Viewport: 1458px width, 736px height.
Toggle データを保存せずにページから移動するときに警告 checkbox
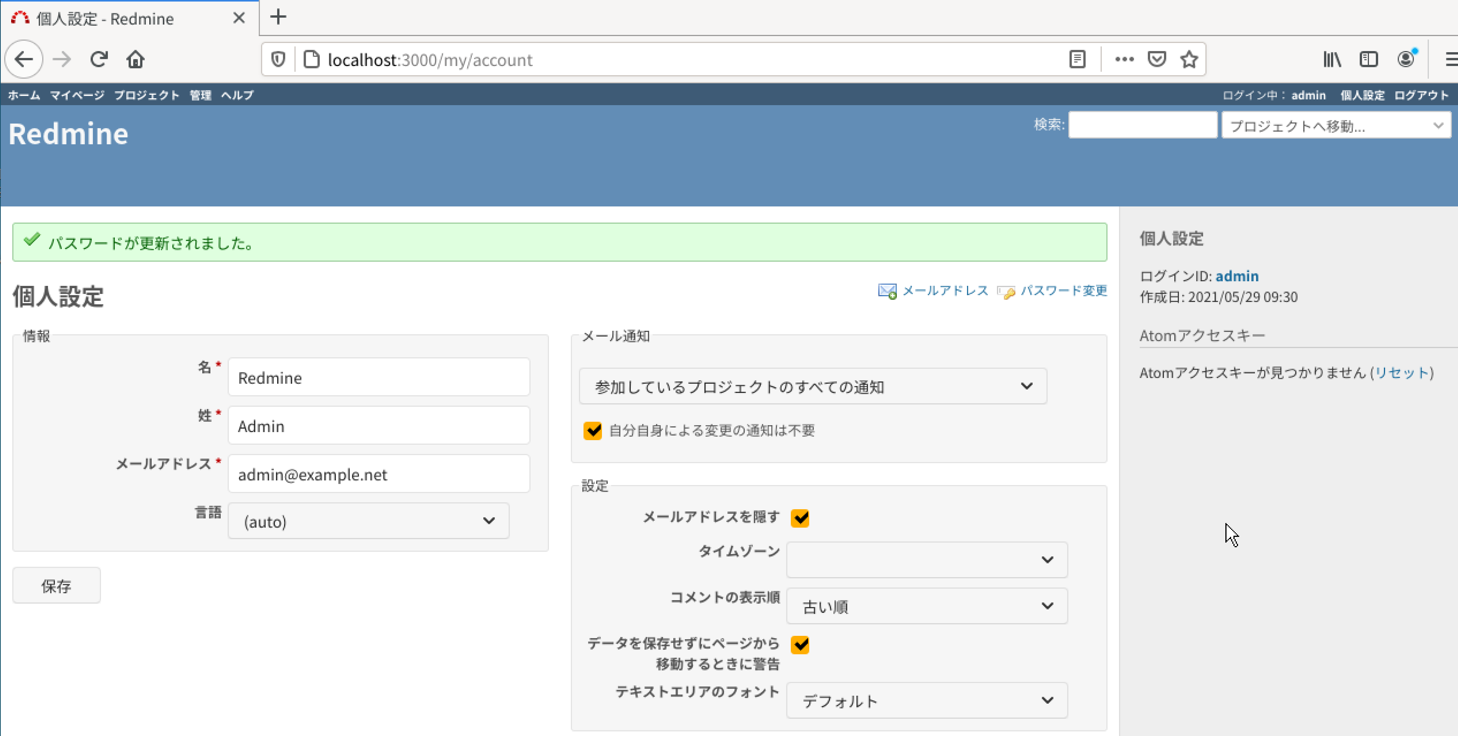click(800, 644)
